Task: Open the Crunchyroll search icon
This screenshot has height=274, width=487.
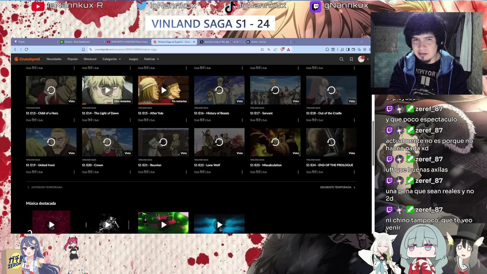Action: pos(341,59)
